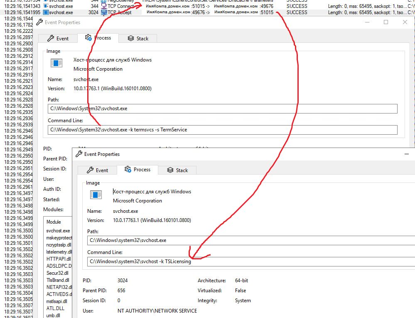Screen dimensions: 415x318
Task: Select the Process tab in the front dialog
Action: (x=138, y=170)
